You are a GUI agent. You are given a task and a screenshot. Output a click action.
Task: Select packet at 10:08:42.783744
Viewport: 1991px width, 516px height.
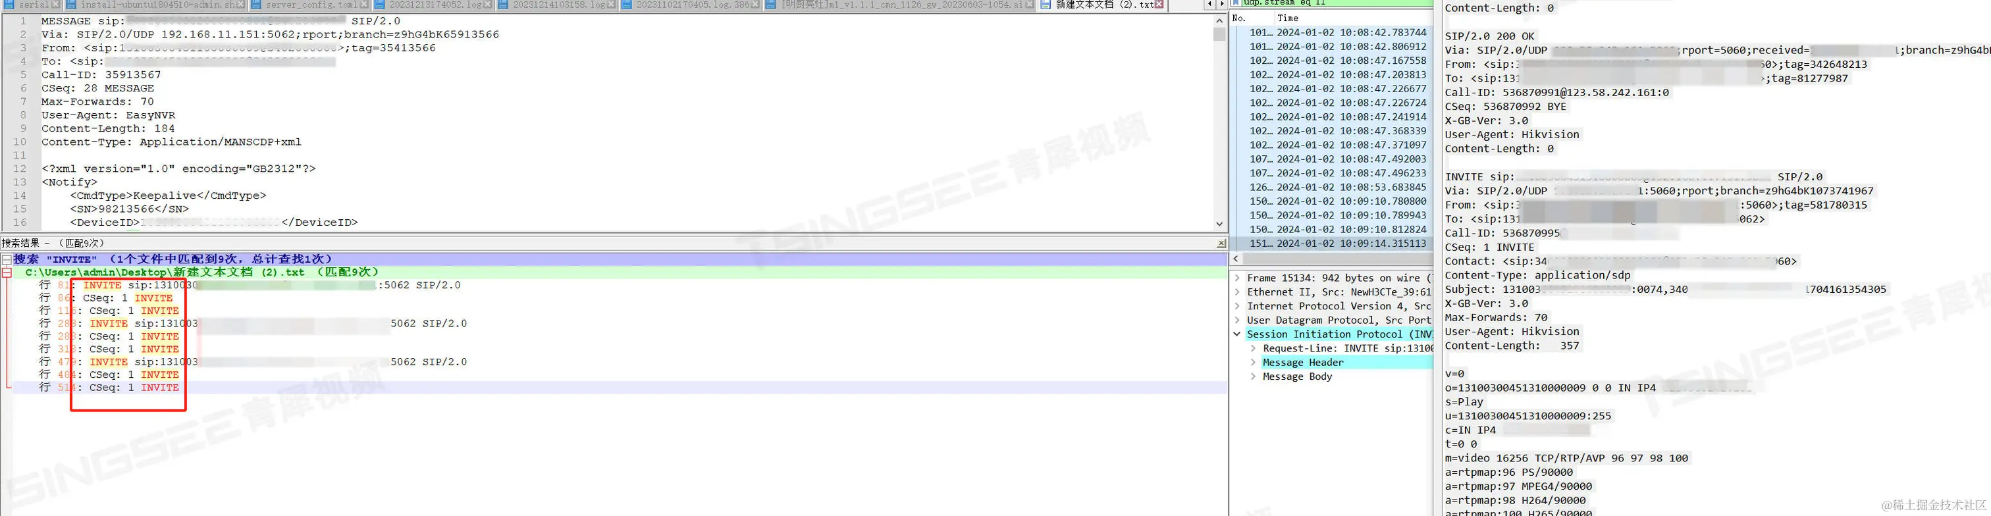click(1331, 32)
